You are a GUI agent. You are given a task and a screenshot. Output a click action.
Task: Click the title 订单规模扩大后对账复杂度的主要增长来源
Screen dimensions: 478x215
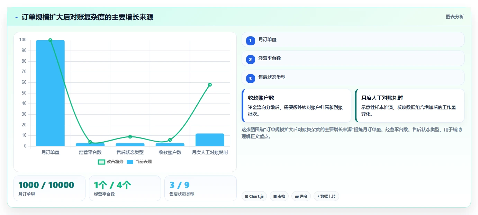tap(87, 17)
